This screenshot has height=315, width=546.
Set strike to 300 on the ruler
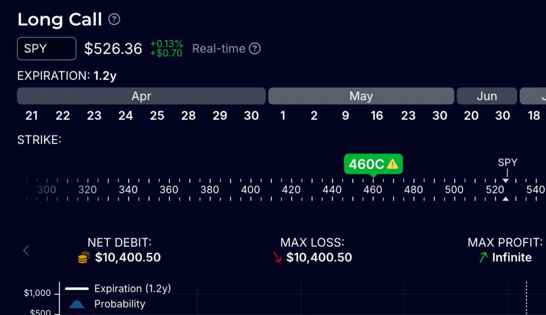click(x=47, y=190)
